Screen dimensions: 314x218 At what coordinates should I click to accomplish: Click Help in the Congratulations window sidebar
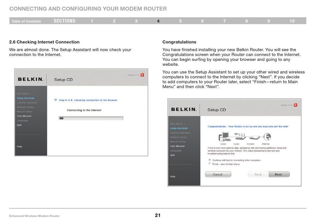click(173, 177)
